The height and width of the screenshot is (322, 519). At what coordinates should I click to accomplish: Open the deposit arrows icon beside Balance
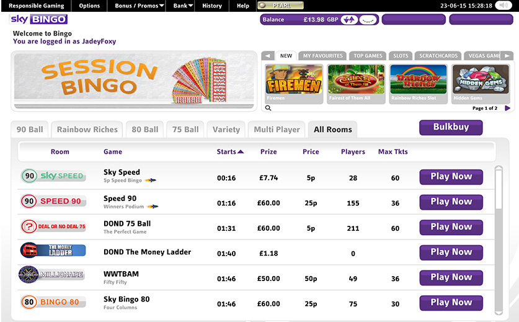pos(349,20)
